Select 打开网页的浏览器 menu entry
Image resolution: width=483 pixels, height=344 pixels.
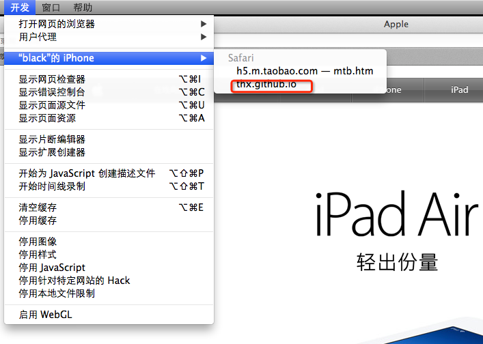(x=109, y=24)
